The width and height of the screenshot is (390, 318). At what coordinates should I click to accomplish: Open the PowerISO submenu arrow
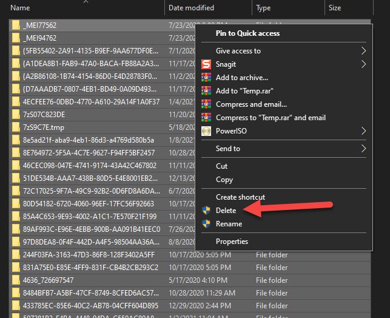tap(364, 130)
